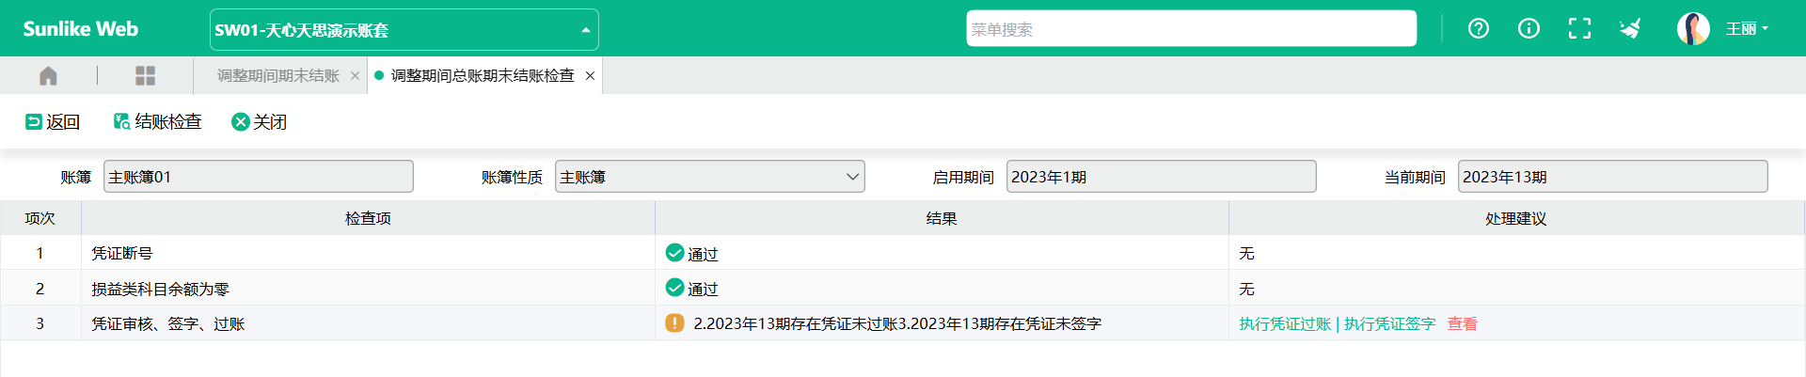Image resolution: width=1806 pixels, height=377 pixels.
Task: Click the 账簿 field 主账簿01
Action: tap(258, 177)
